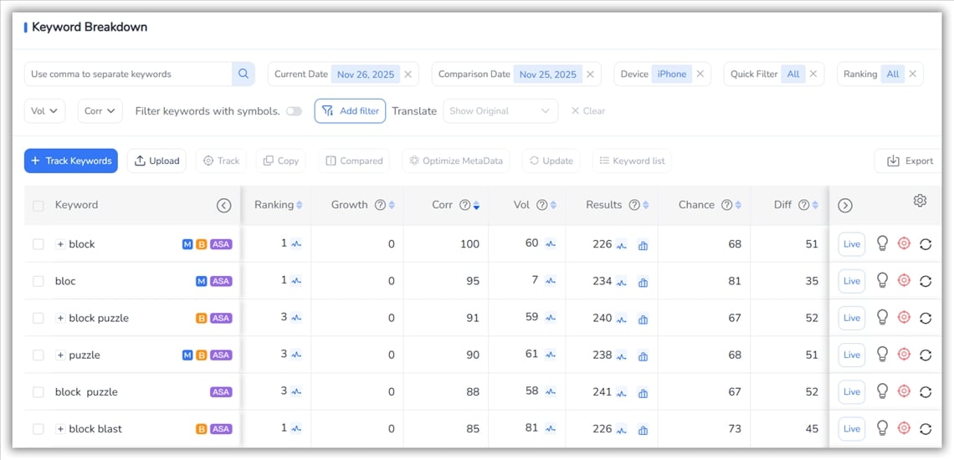Viewport: 954px width, 460px height.
Task: Collapse Keyword column with left arrow
Action: 223,206
